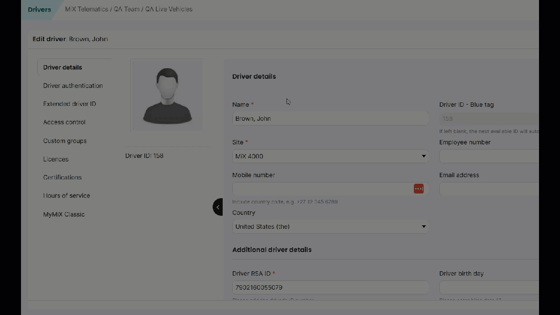This screenshot has width=560, height=315.
Task: Edit the Driver RSA ID field
Action: 330,287
